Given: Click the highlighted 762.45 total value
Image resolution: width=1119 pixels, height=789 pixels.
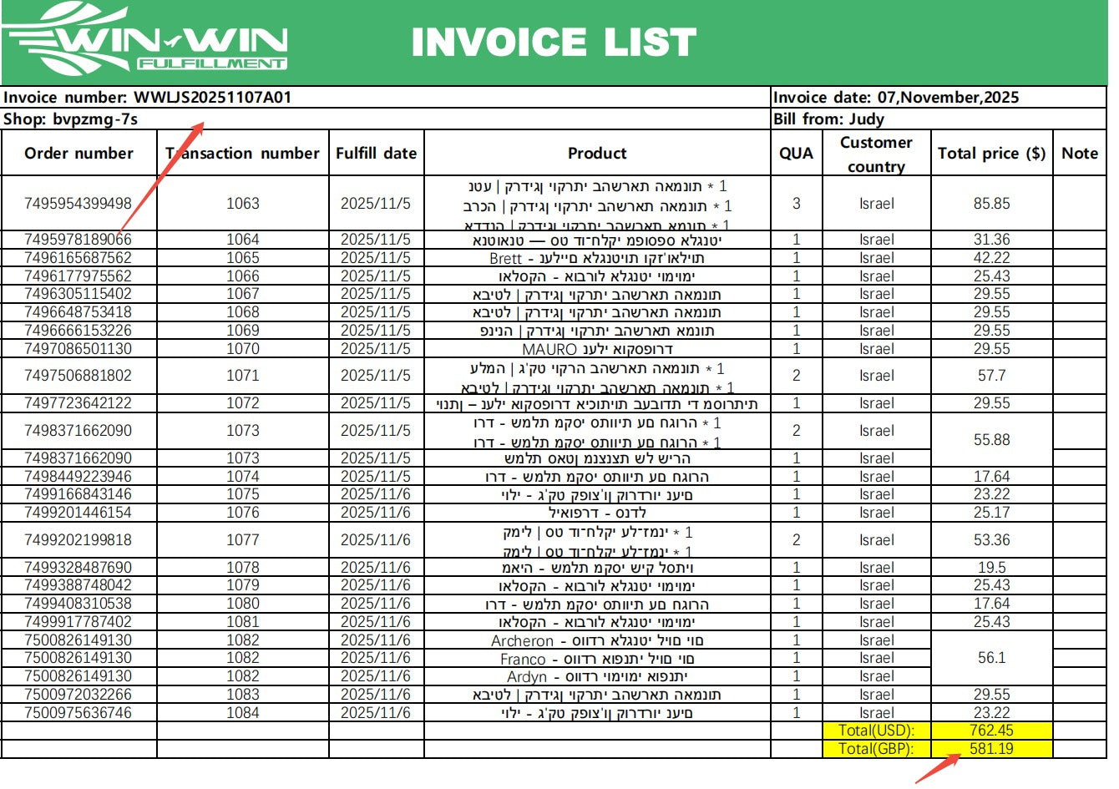Looking at the screenshot, I should click(x=991, y=731).
